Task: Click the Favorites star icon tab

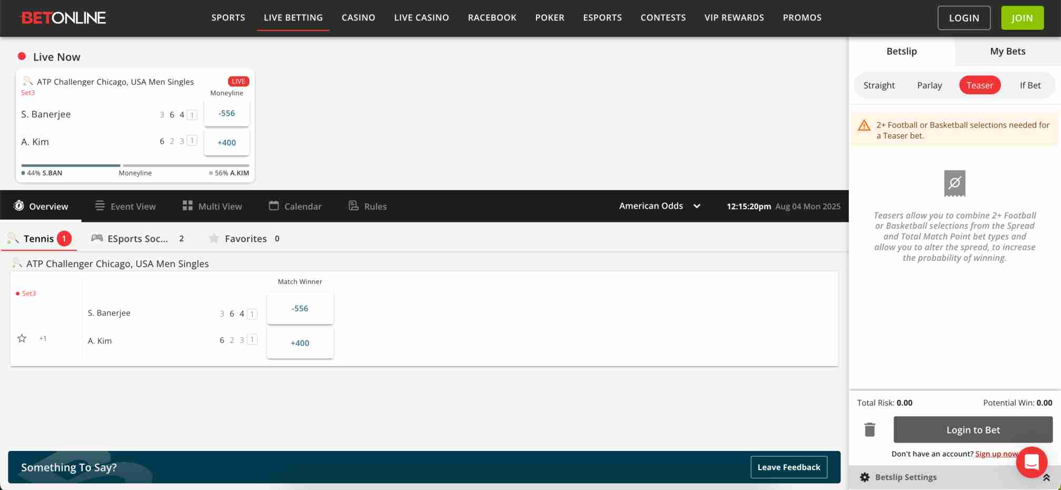Action: coord(214,238)
